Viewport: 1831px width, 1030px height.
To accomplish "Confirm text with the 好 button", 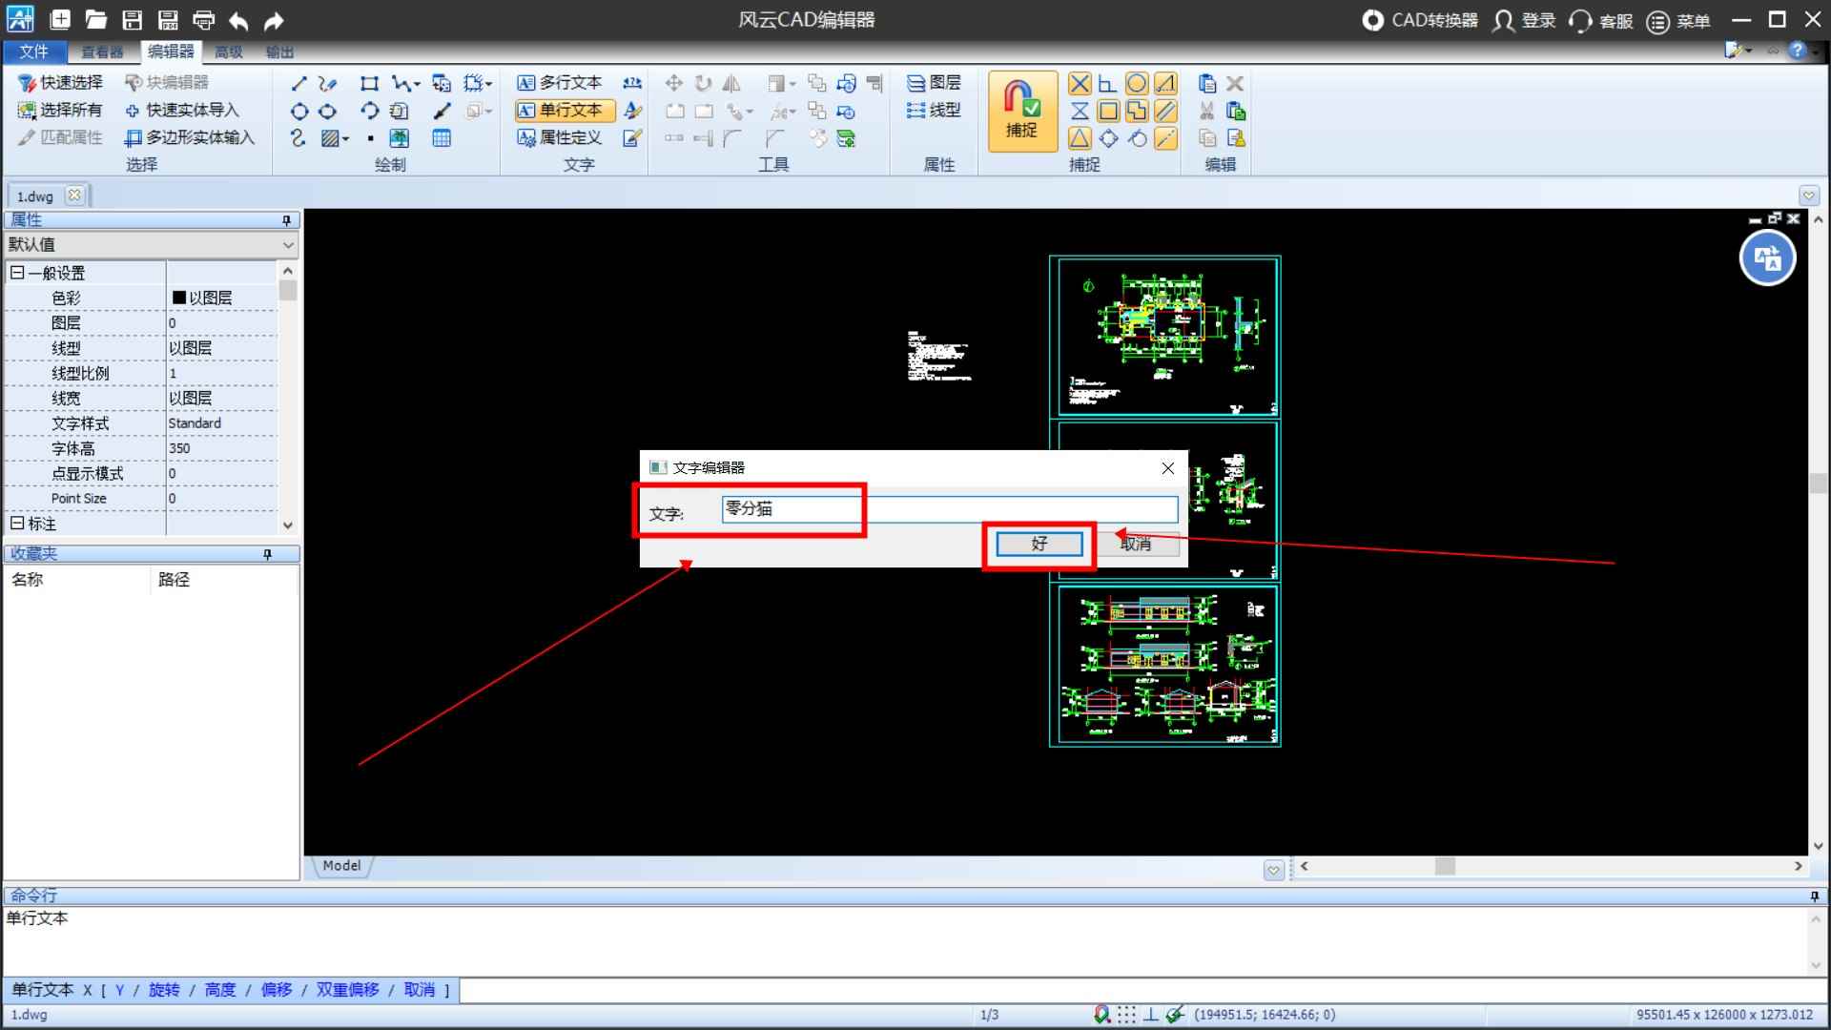I will click(x=1039, y=544).
